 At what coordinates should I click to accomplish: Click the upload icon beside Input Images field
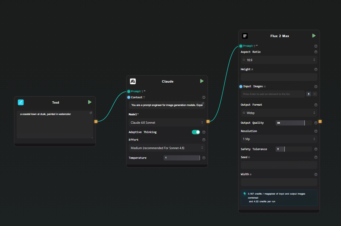(308, 94)
